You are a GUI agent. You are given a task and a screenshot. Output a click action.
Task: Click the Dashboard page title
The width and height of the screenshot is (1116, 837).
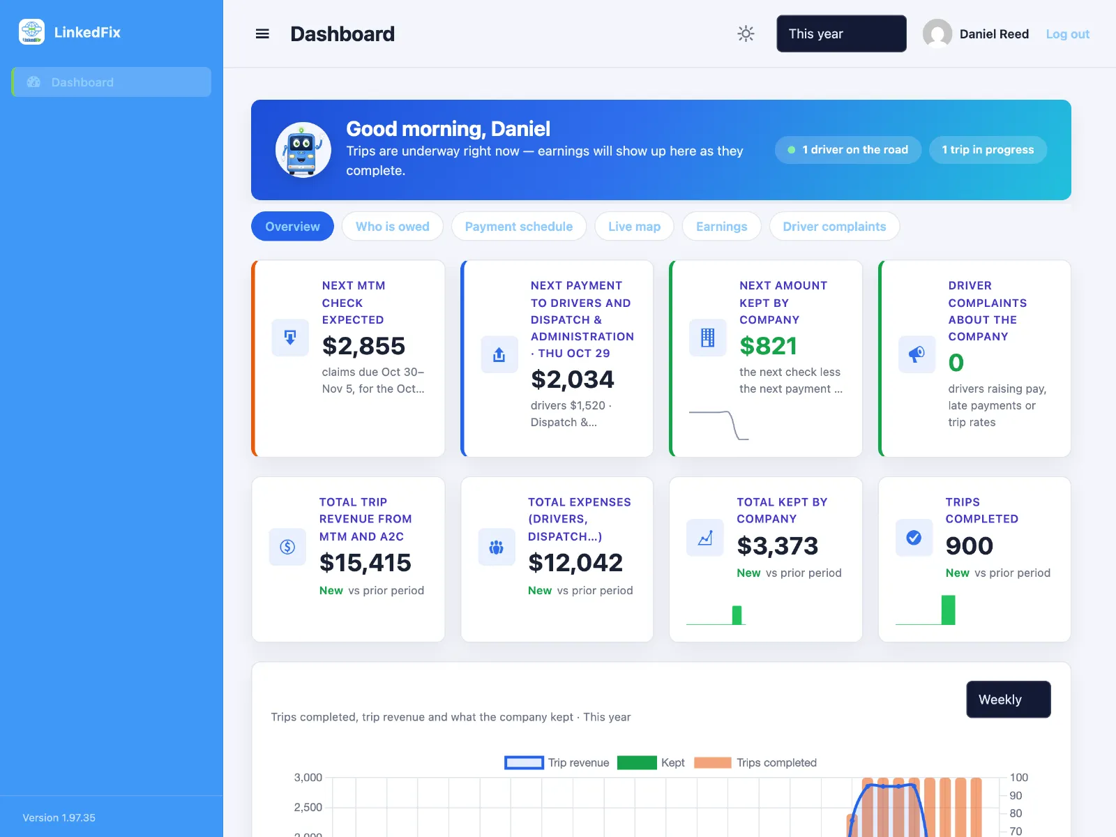[342, 33]
